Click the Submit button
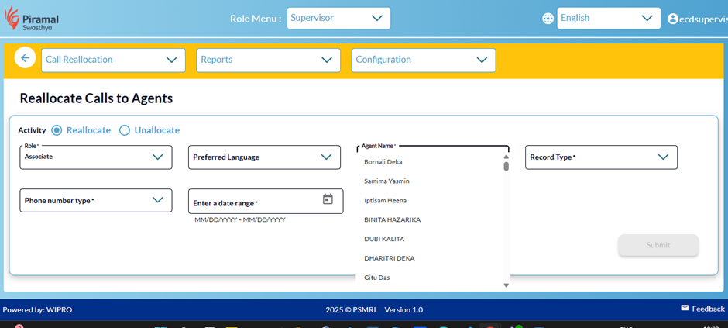Screen dimensions: 728x328 pos(658,245)
